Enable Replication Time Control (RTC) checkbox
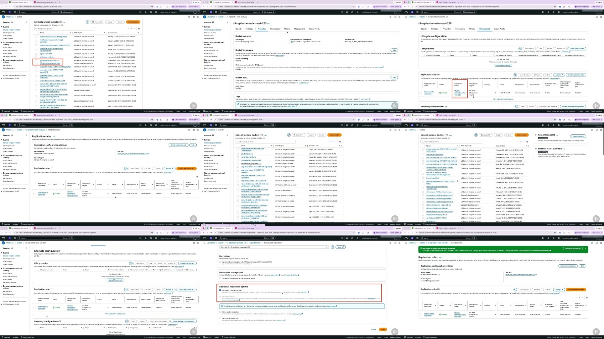 tap(220, 290)
